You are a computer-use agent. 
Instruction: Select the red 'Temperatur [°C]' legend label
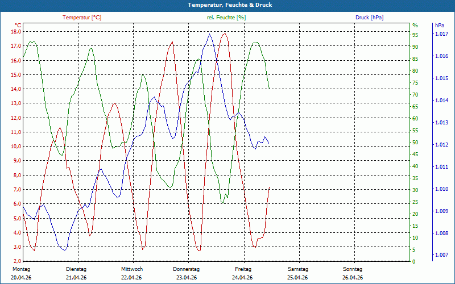pyautogui.click(x=82, y=18)
